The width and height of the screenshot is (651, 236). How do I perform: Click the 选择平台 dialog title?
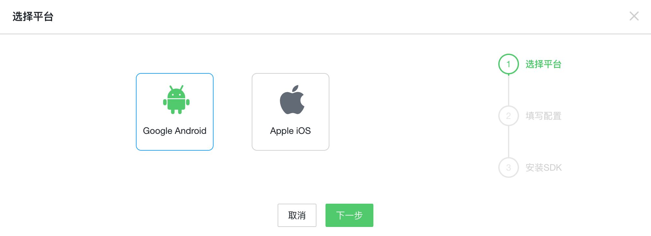coord(33,16)
